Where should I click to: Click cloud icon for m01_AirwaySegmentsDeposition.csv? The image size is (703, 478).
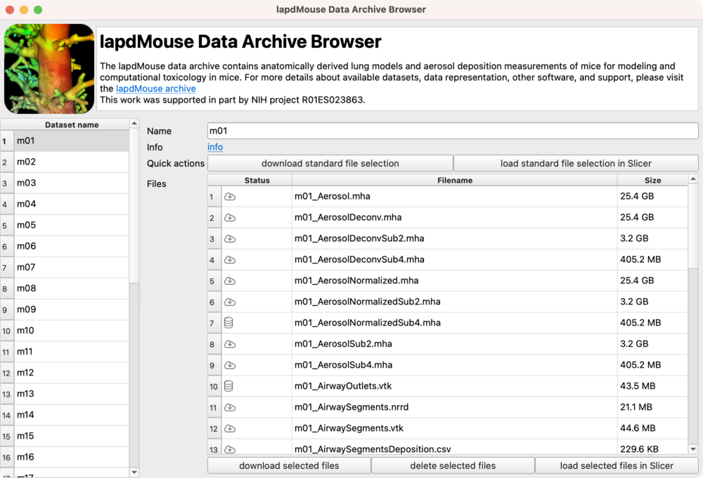click(230, 449)
